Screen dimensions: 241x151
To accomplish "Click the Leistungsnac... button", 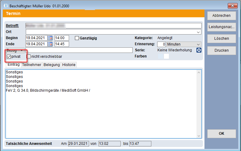I will [221, 27].
